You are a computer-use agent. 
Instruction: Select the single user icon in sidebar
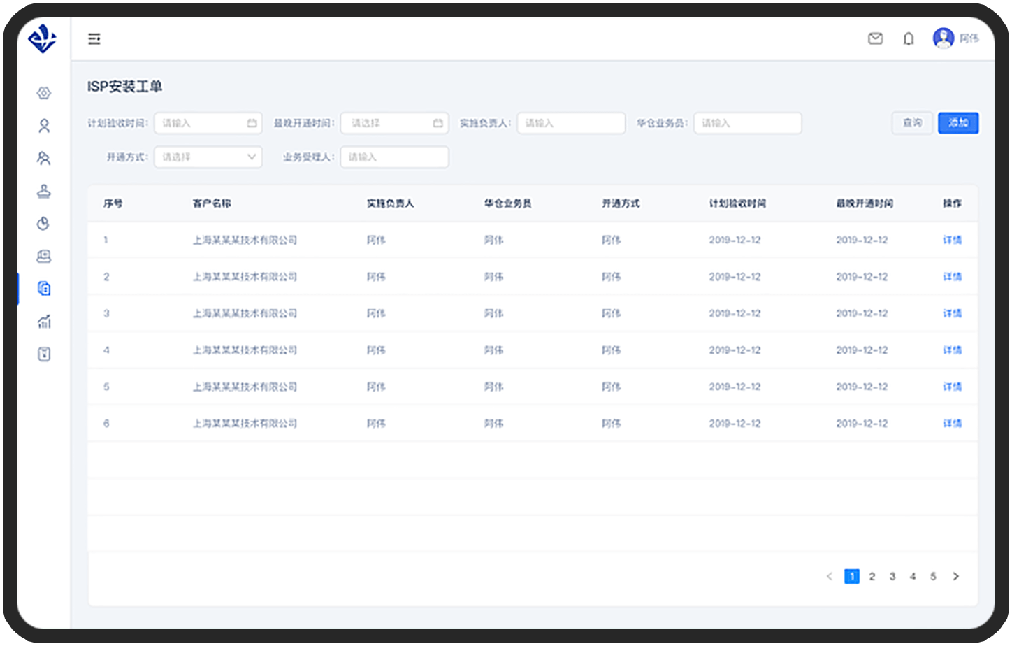tap(44, 126)
